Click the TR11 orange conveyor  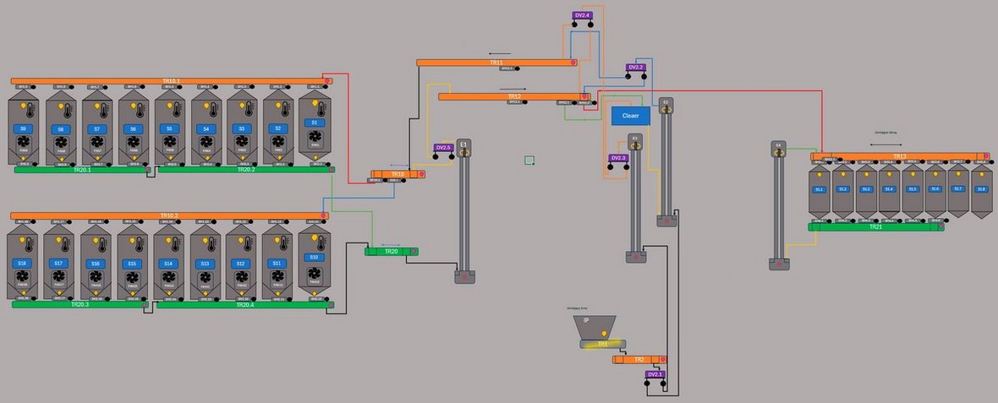[x=496, y=63]
